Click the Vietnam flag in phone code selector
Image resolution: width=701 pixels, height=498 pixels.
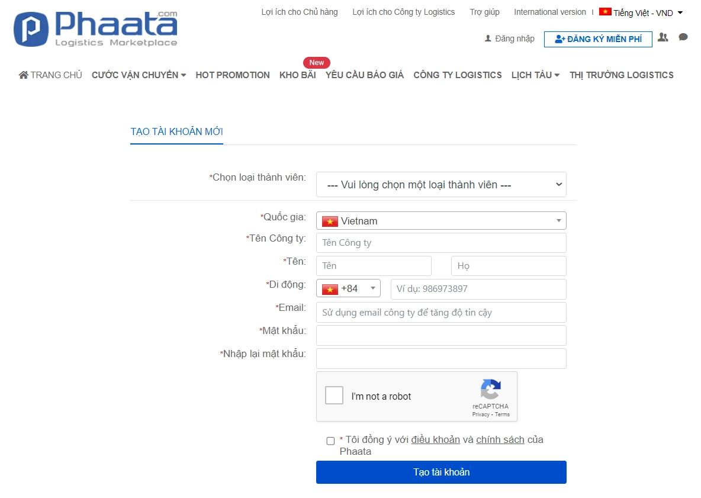coord(330,288)
